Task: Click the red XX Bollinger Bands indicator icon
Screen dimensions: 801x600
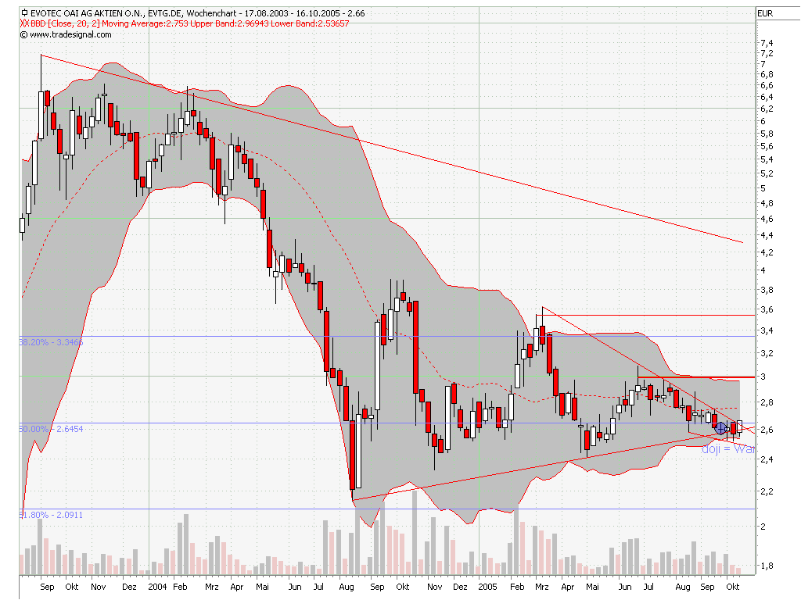Action: click(x=24, y=23)
